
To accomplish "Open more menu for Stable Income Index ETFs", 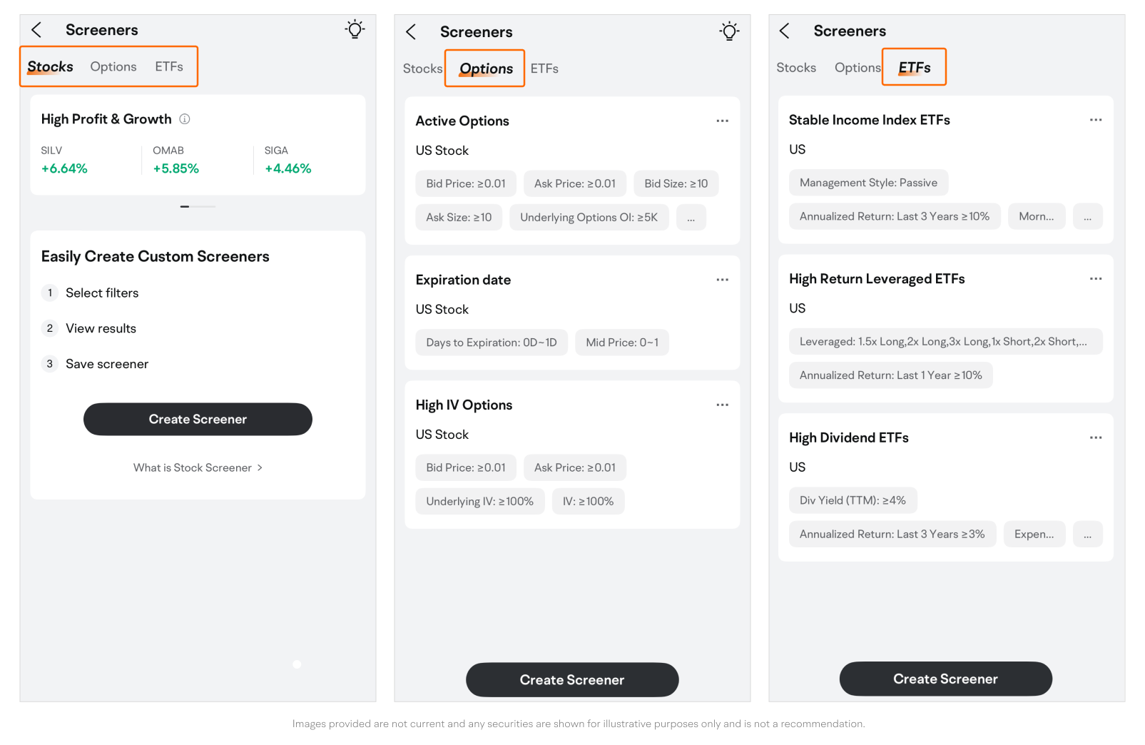I will coord(1095,120).
